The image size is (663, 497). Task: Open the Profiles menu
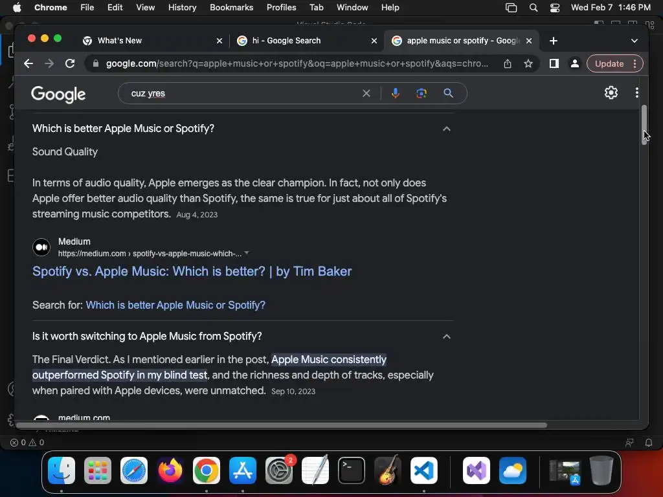point(281,8)
